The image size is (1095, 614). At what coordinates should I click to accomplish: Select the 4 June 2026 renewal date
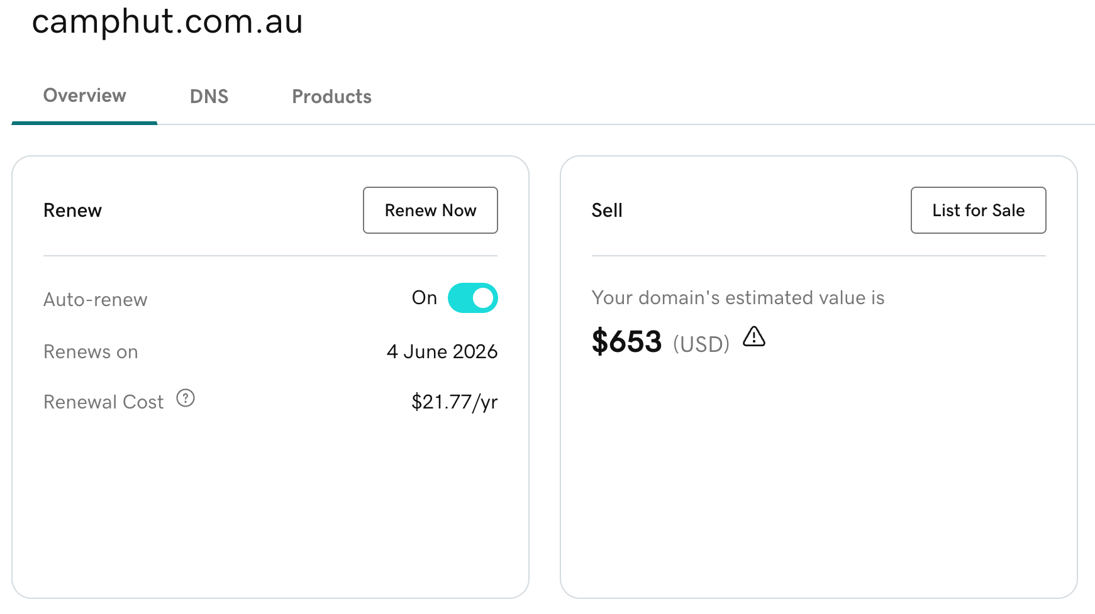pos(442,351)
